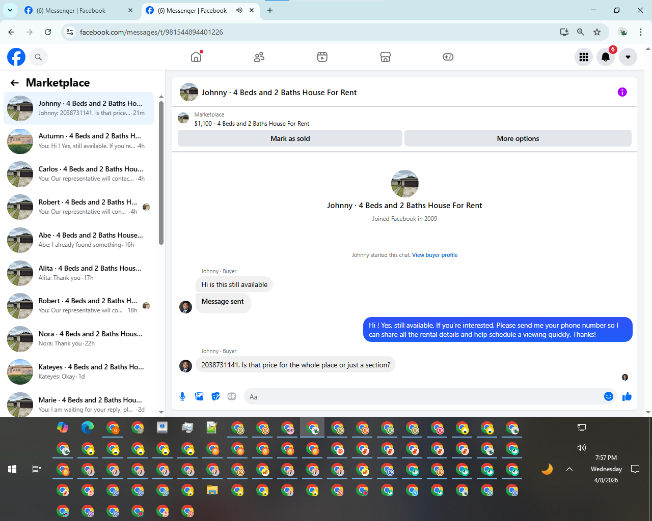Send a thumbs-up like
The height and width of the screenshot is (521, 652).
[627, 396]
